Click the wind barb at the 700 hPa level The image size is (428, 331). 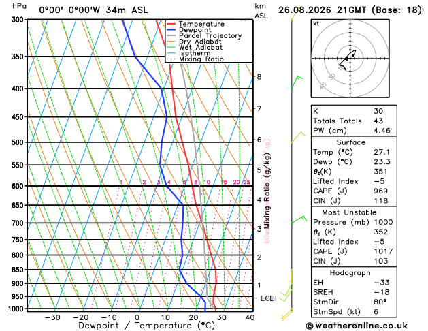(299, 220)
